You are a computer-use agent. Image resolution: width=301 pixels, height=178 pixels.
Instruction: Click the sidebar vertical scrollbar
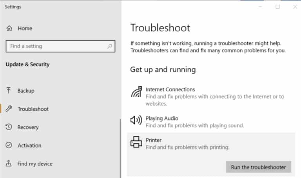coord(120,149)
